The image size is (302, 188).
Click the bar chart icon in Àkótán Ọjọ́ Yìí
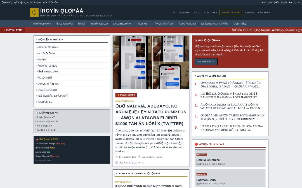[x=37, y=113]
